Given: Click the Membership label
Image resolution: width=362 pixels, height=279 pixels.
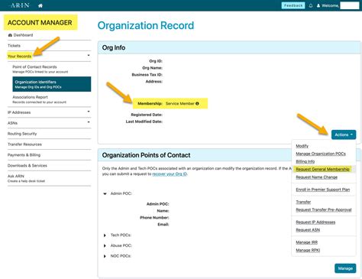Looking at the screenshot, I should tap(150, 104).
